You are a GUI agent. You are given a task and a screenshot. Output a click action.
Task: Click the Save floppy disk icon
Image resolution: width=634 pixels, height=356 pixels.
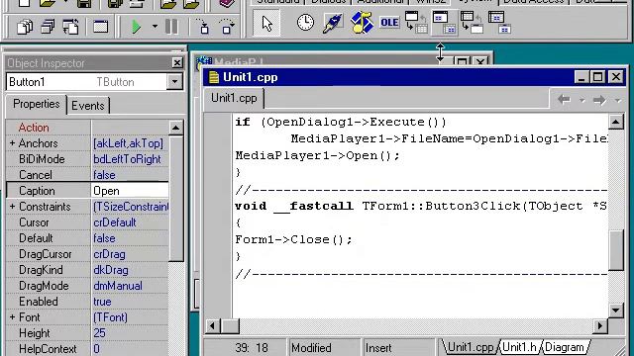84,4
